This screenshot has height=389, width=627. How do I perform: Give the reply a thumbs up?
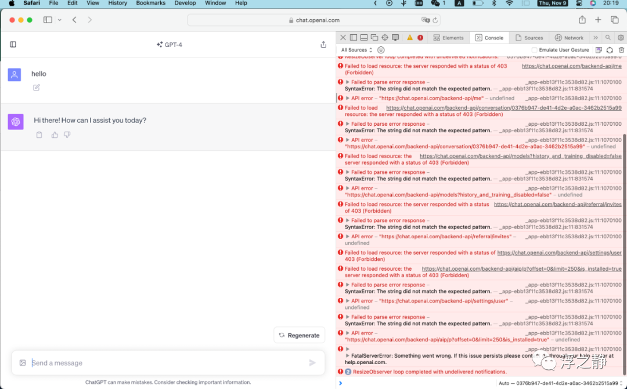pos(55,135)
